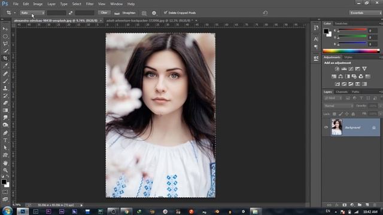Hide the Background layer eye icon
This screenshot has height=215, width=383.
pyautogui.click(x=326, y=127)
